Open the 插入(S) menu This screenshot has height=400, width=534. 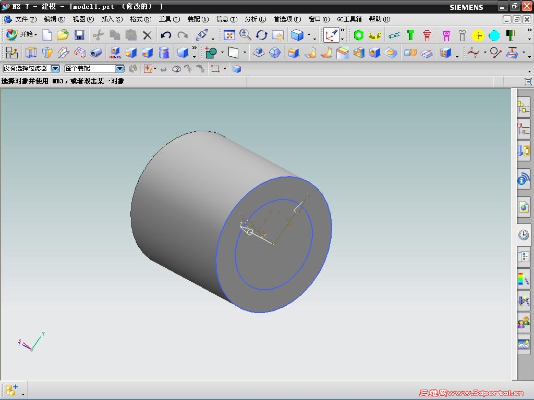coord(112,19)
